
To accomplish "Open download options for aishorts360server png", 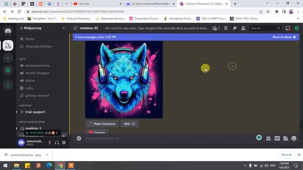I will (47, 155).
